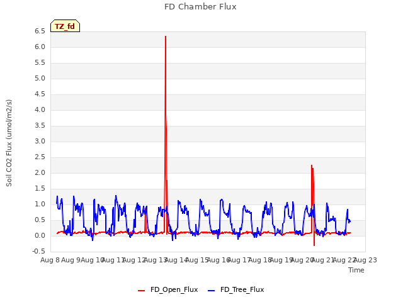Click the 3.0 y-axis tick label
Viewport: 403px width, 302px height.
40,142
